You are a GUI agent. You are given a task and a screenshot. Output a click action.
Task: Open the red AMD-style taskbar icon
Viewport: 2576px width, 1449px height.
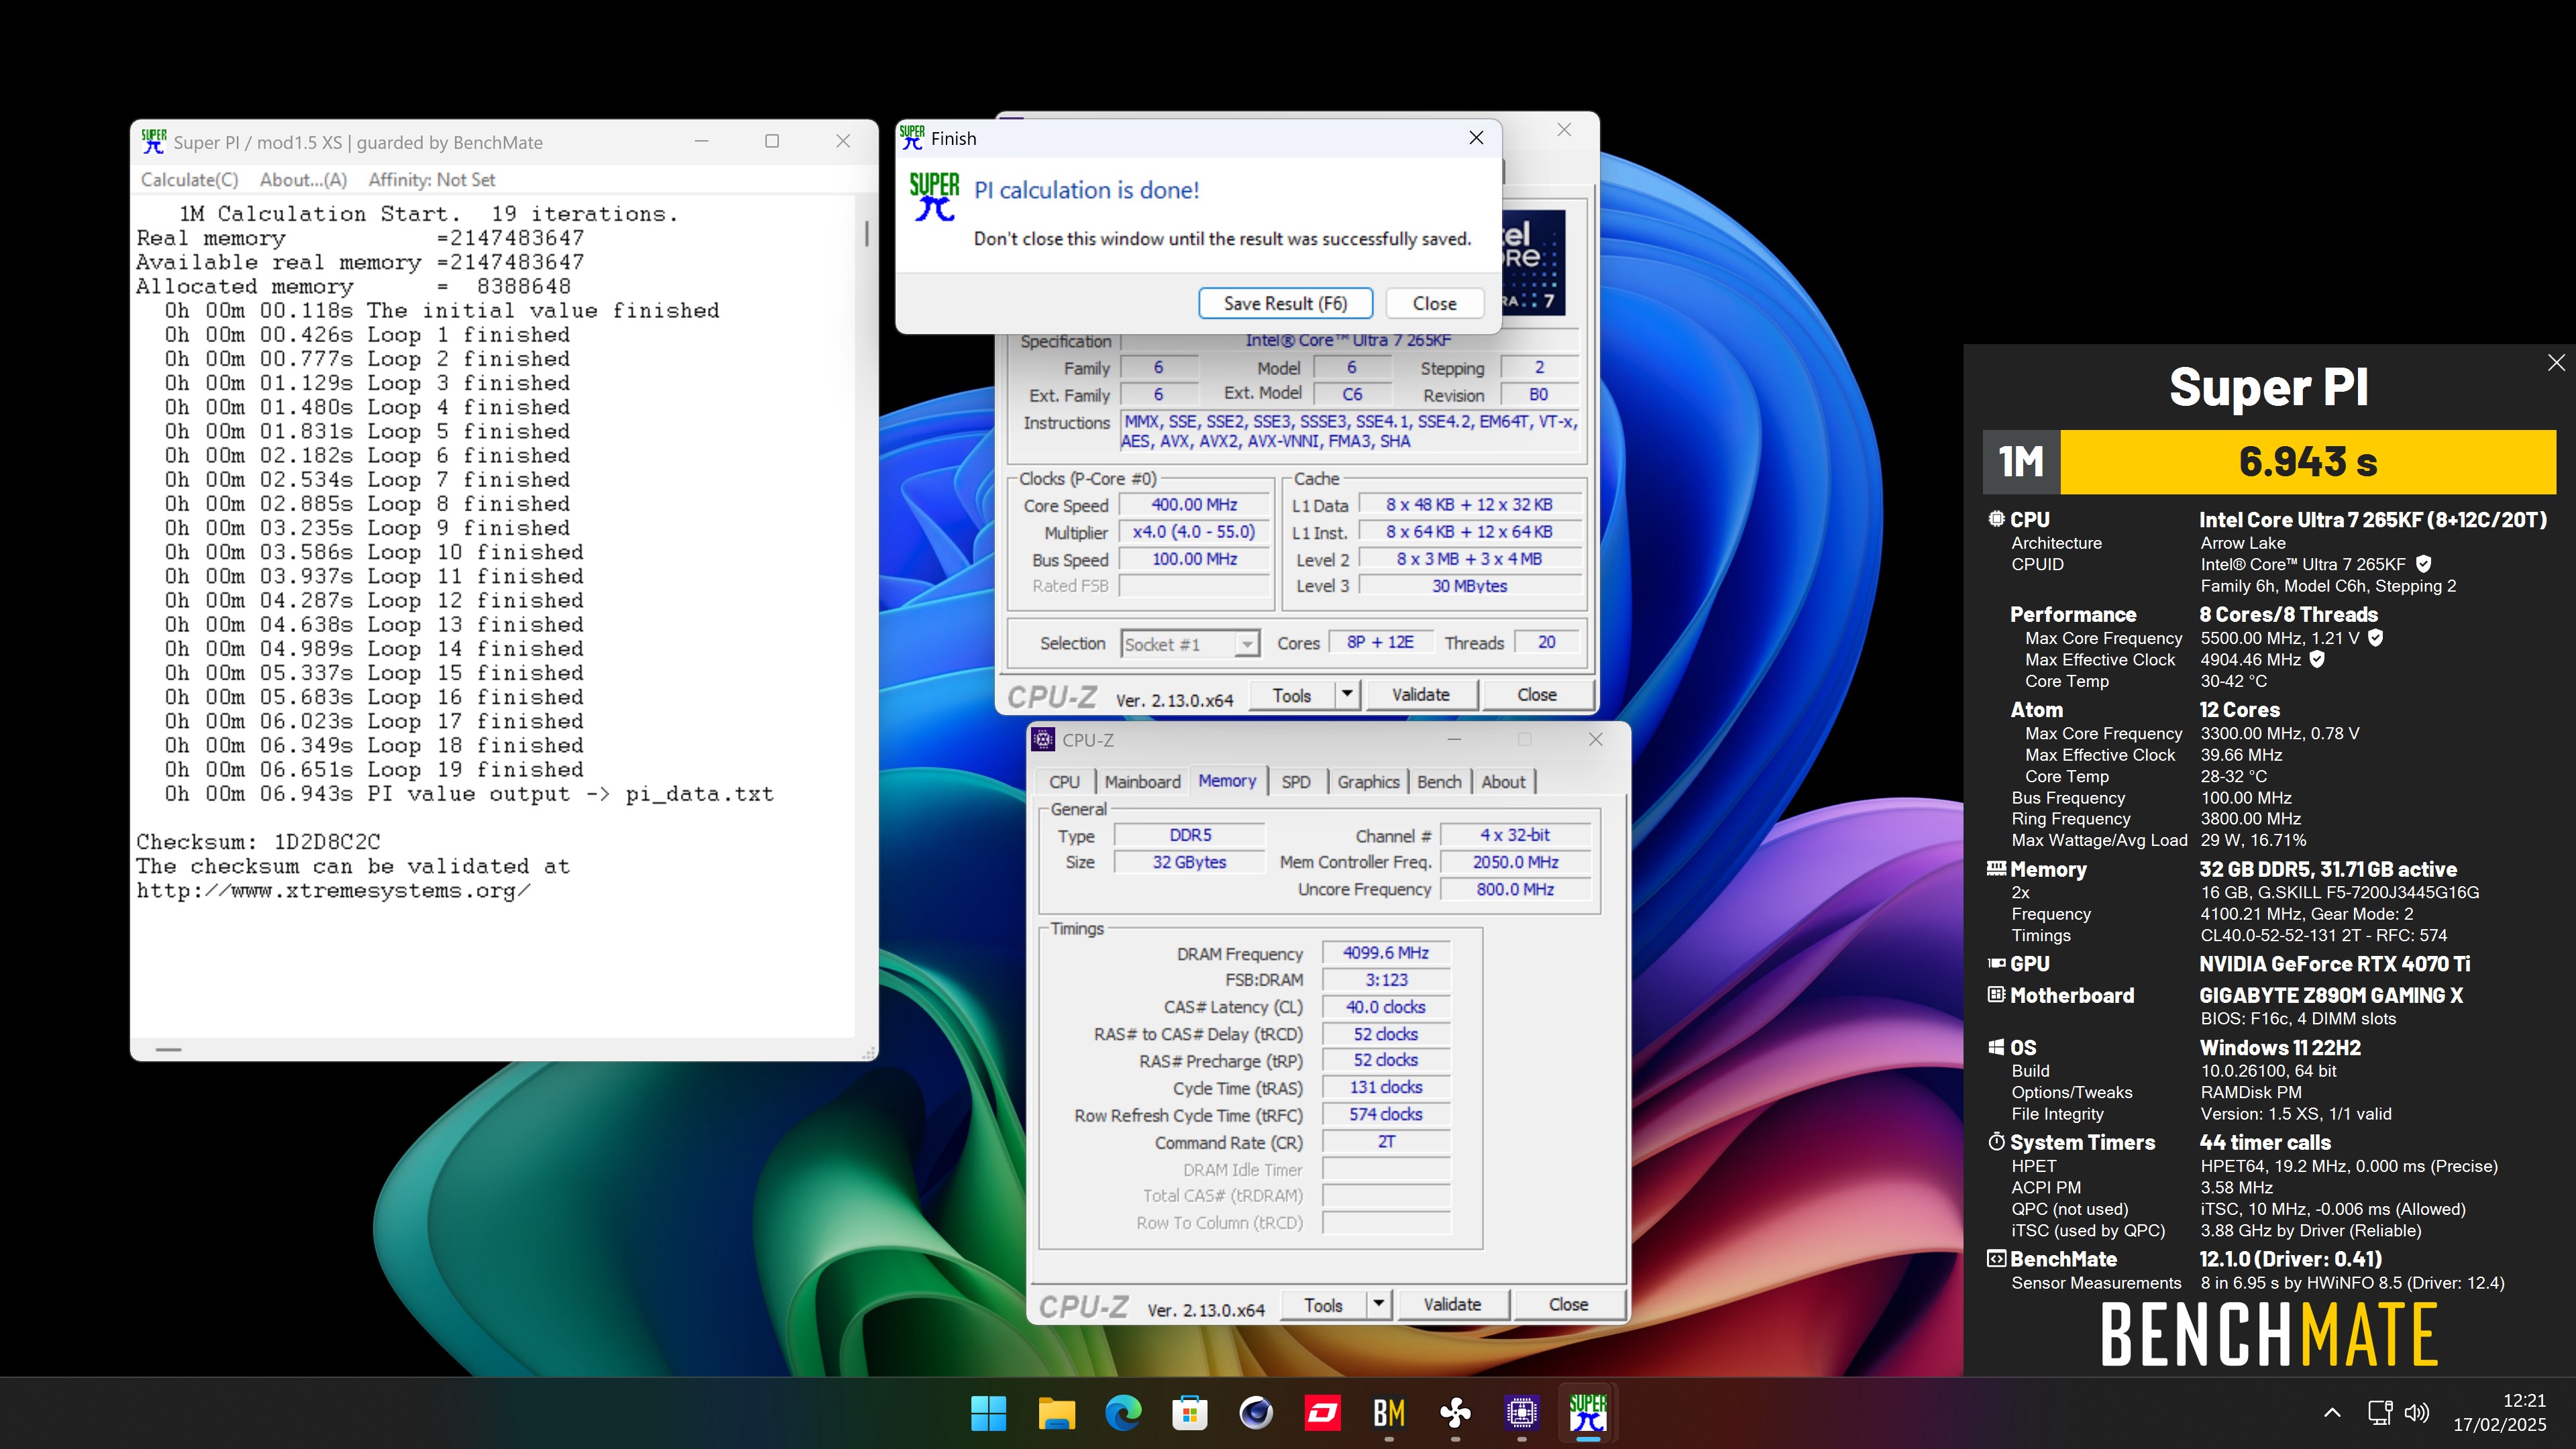[x=1322, y=1413]
